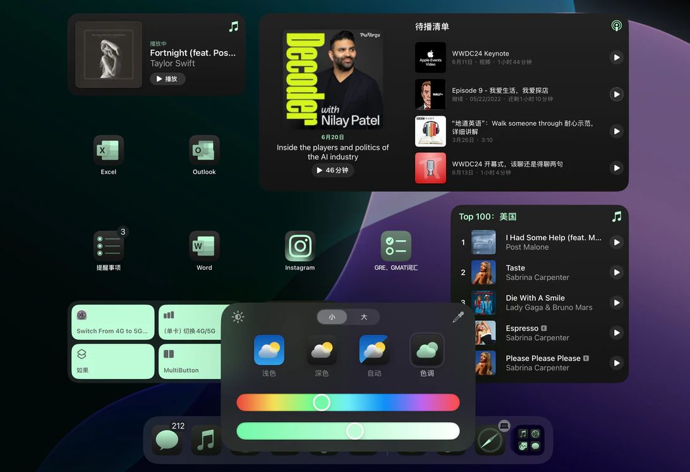690x472 pixels.
Task: Launch Outlook from the home screen
Action: (204, 150)
